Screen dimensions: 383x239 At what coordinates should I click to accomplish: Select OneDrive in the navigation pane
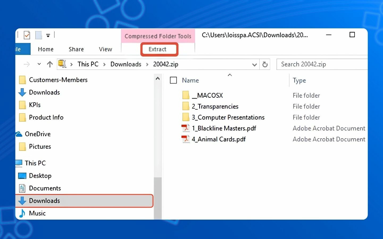(x=38, y=134)
